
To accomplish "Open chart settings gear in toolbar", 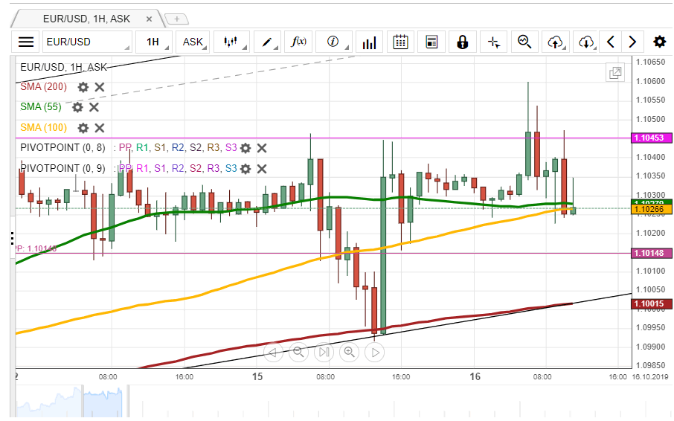I will point(659,42).
